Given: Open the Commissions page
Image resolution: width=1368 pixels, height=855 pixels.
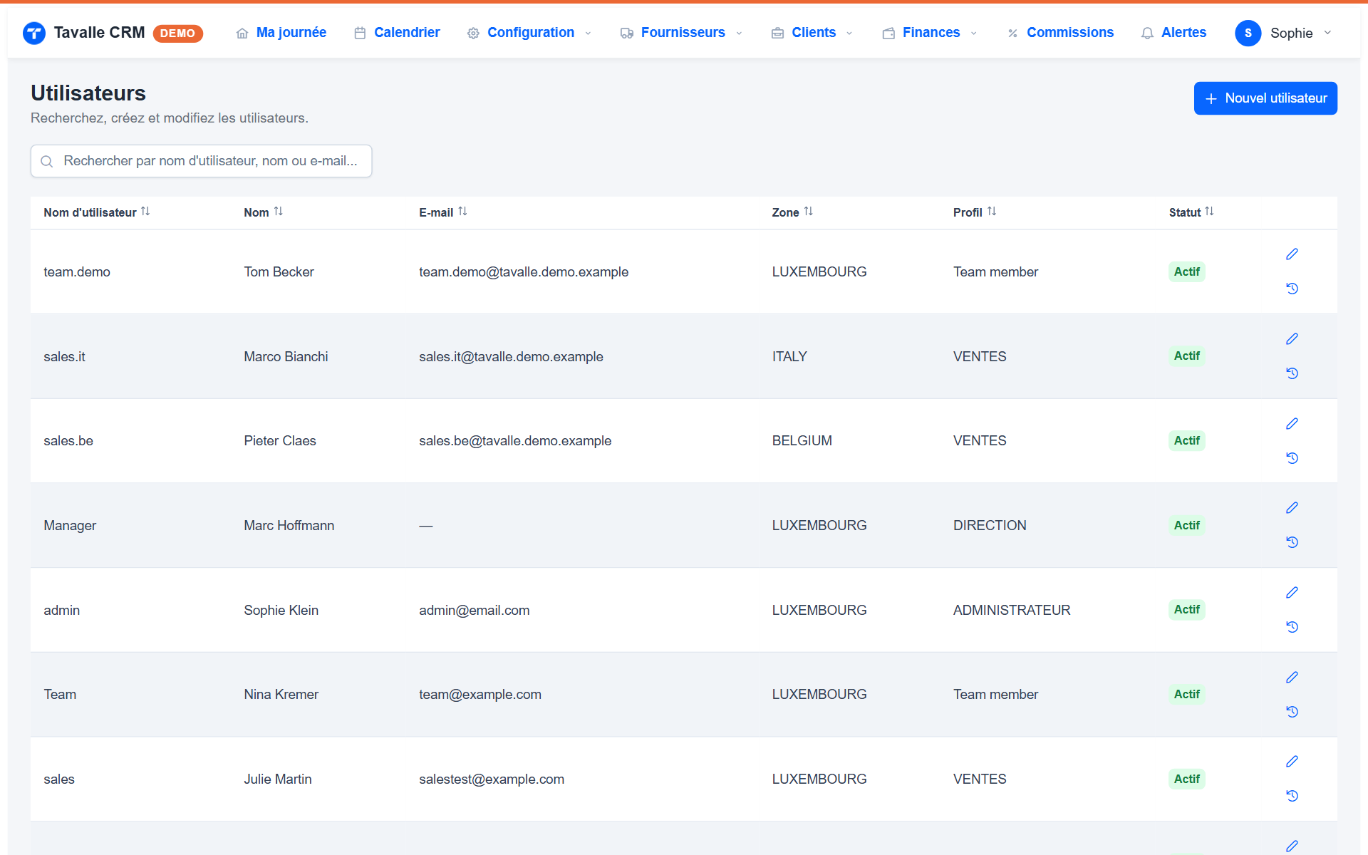Looking at the screenshot, I should coord(1060,33).
